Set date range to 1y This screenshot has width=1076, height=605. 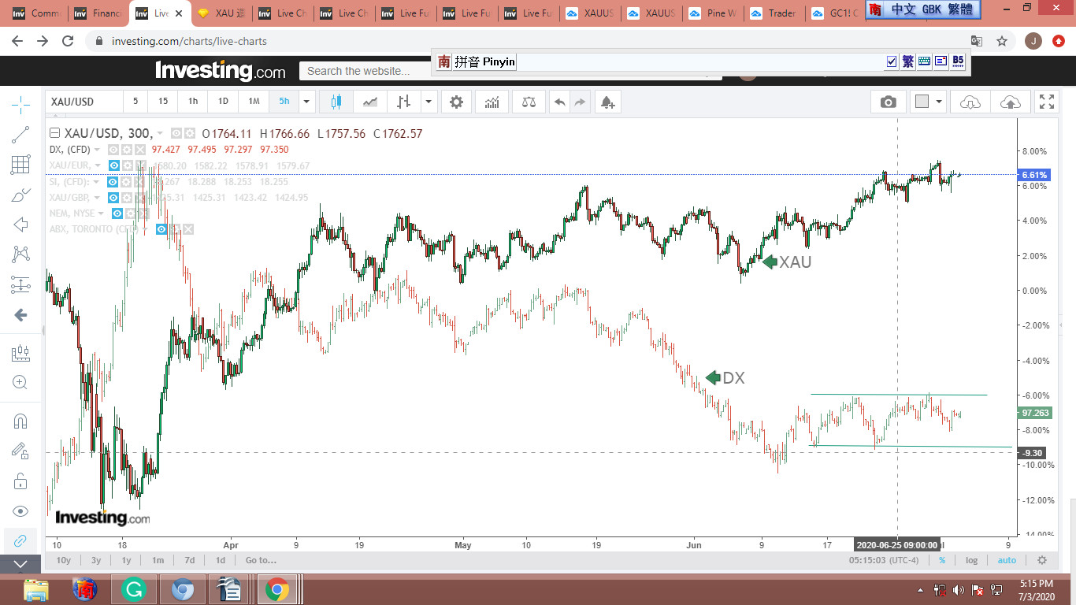(126, 560)
